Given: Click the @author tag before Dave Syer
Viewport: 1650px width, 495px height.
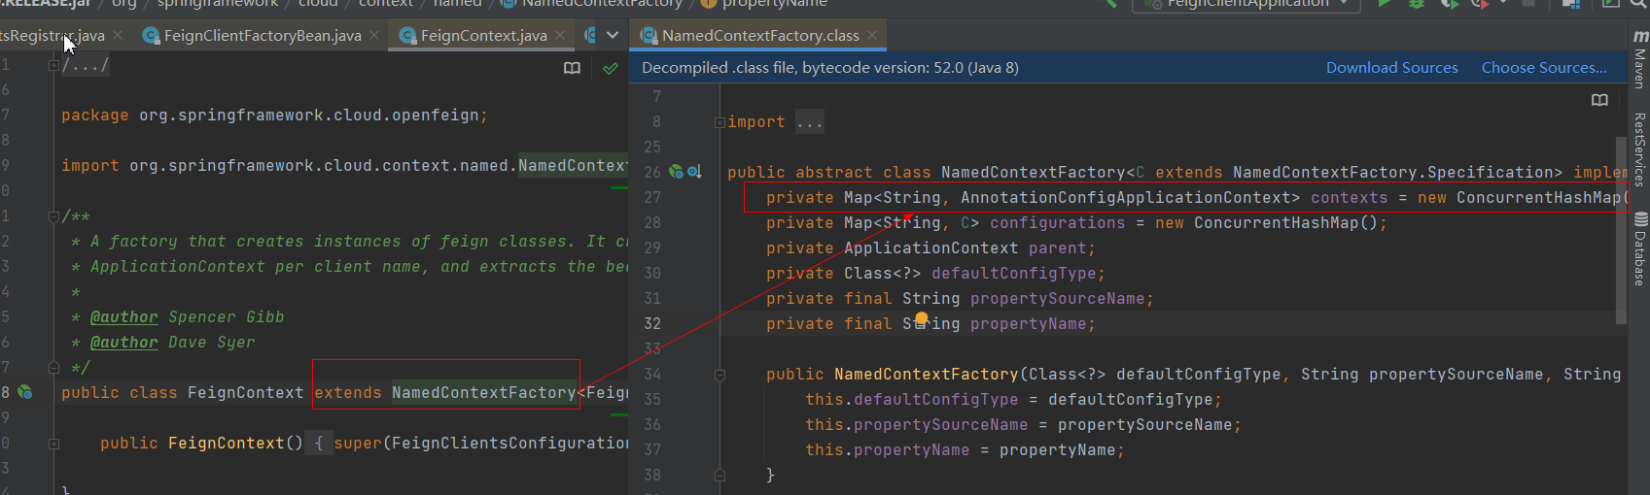Looking at the screenshot, I should pos(123,343).
